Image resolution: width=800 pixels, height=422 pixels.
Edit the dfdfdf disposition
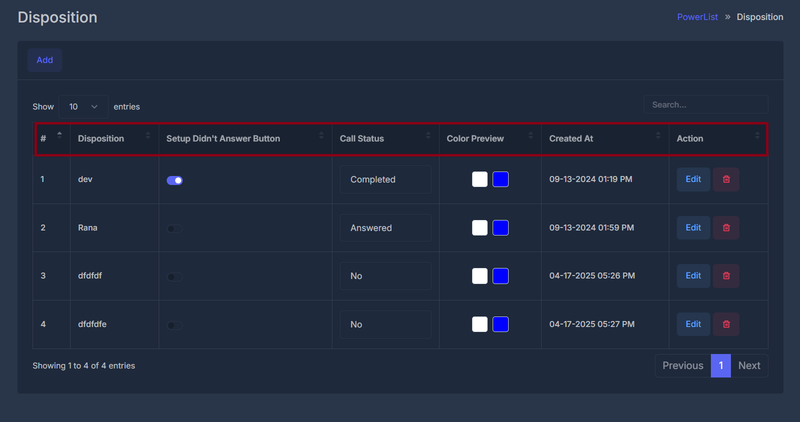(693, 276)
